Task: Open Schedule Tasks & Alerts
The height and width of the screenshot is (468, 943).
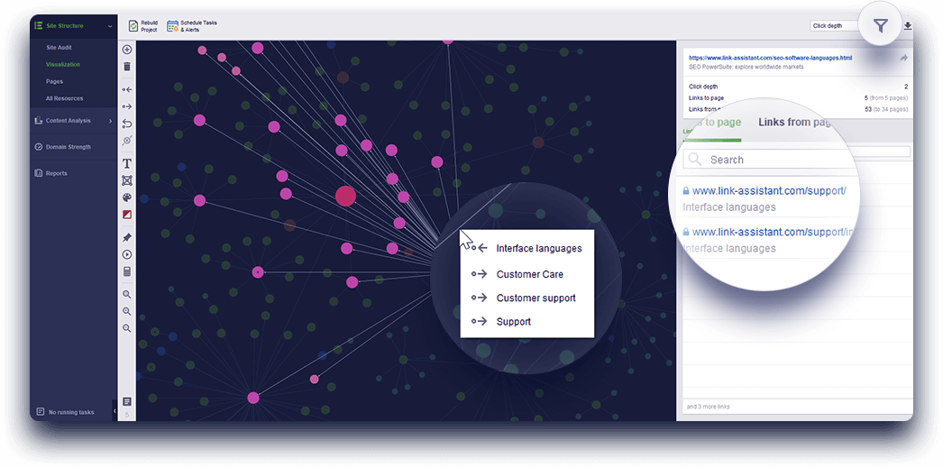Action: click(192, 26)
